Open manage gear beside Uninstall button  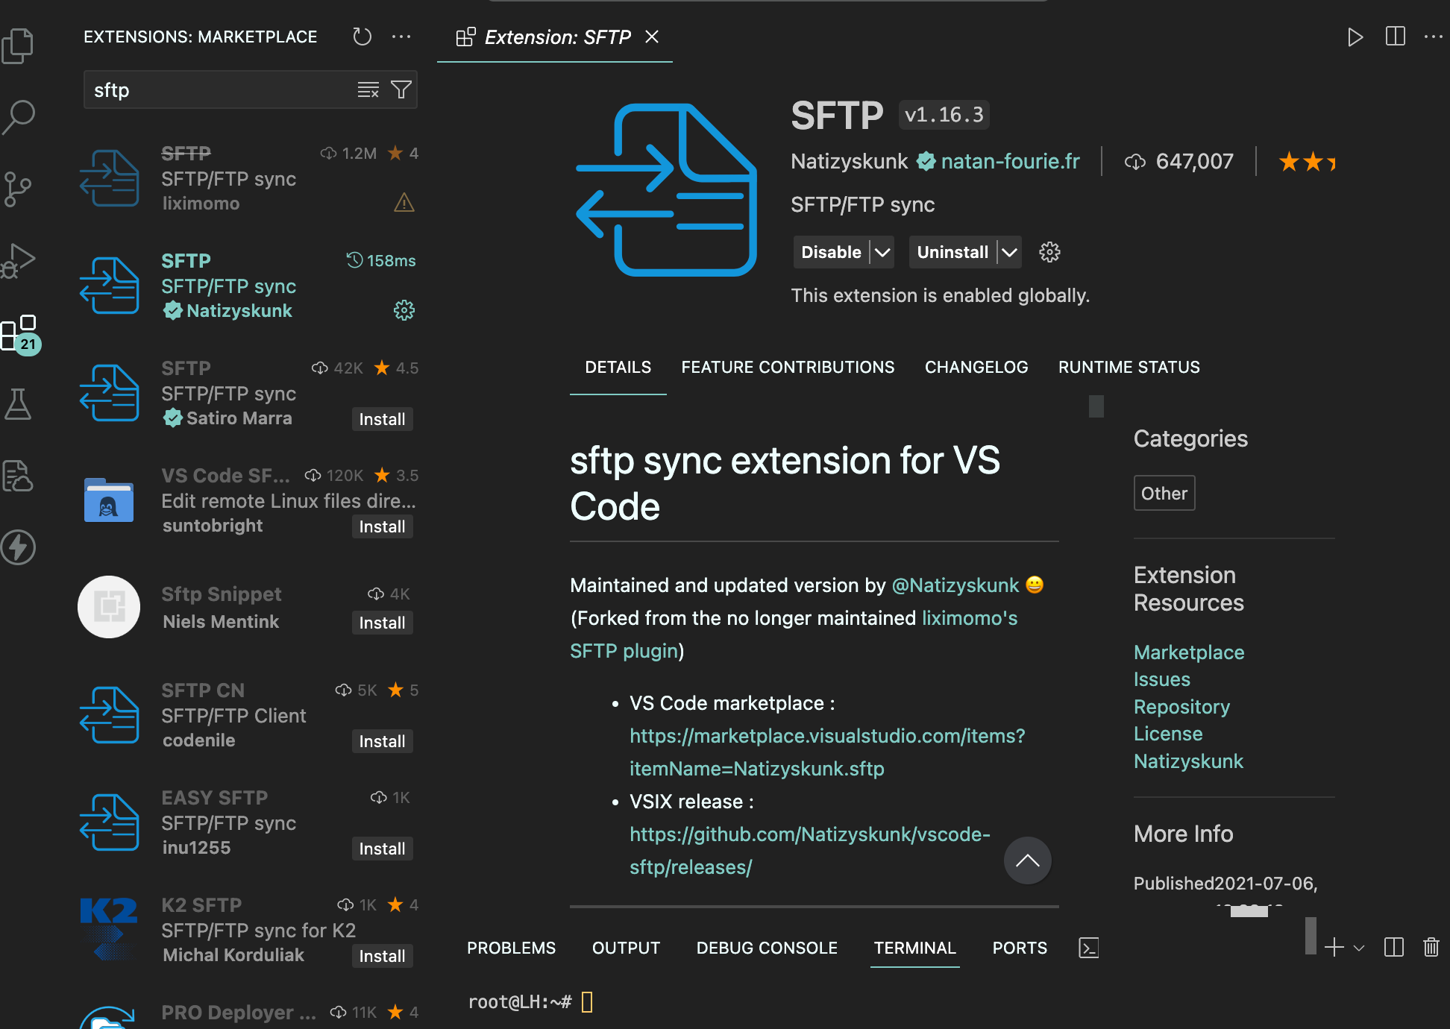[1049, 252]
